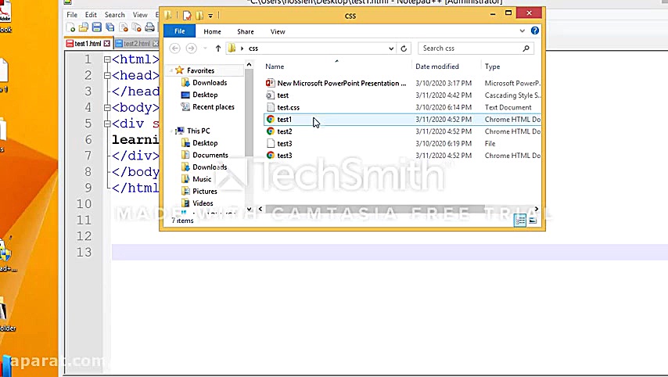The width and height of the screenshot is (668, 377).
Task: Click the magnifier icon in Search css box
Action: point(526,48)
